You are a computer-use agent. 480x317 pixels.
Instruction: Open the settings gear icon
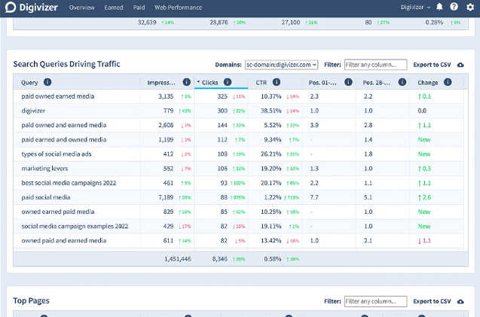(x=470, y=8)
